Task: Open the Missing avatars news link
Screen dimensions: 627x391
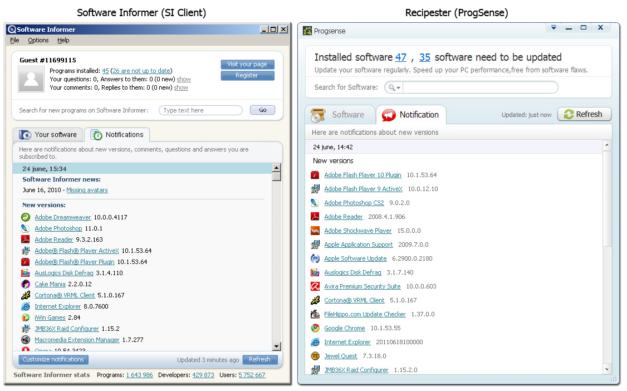Action: pyautogui.click(x=87, y=190)
